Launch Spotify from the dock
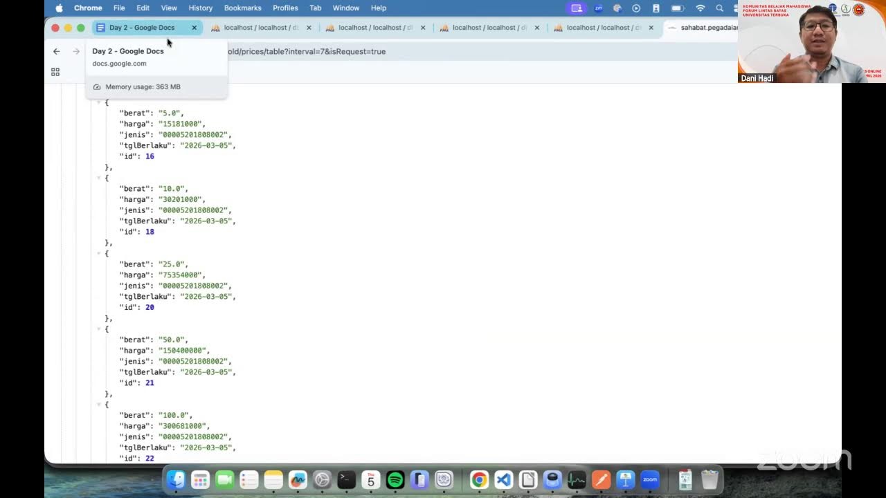Image resolution: width=886 pixels, height=498 pixels. [x=395, y=479]
